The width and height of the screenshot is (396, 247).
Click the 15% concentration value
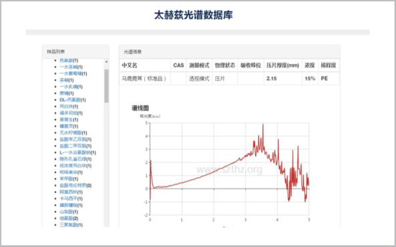click(310, 79)
